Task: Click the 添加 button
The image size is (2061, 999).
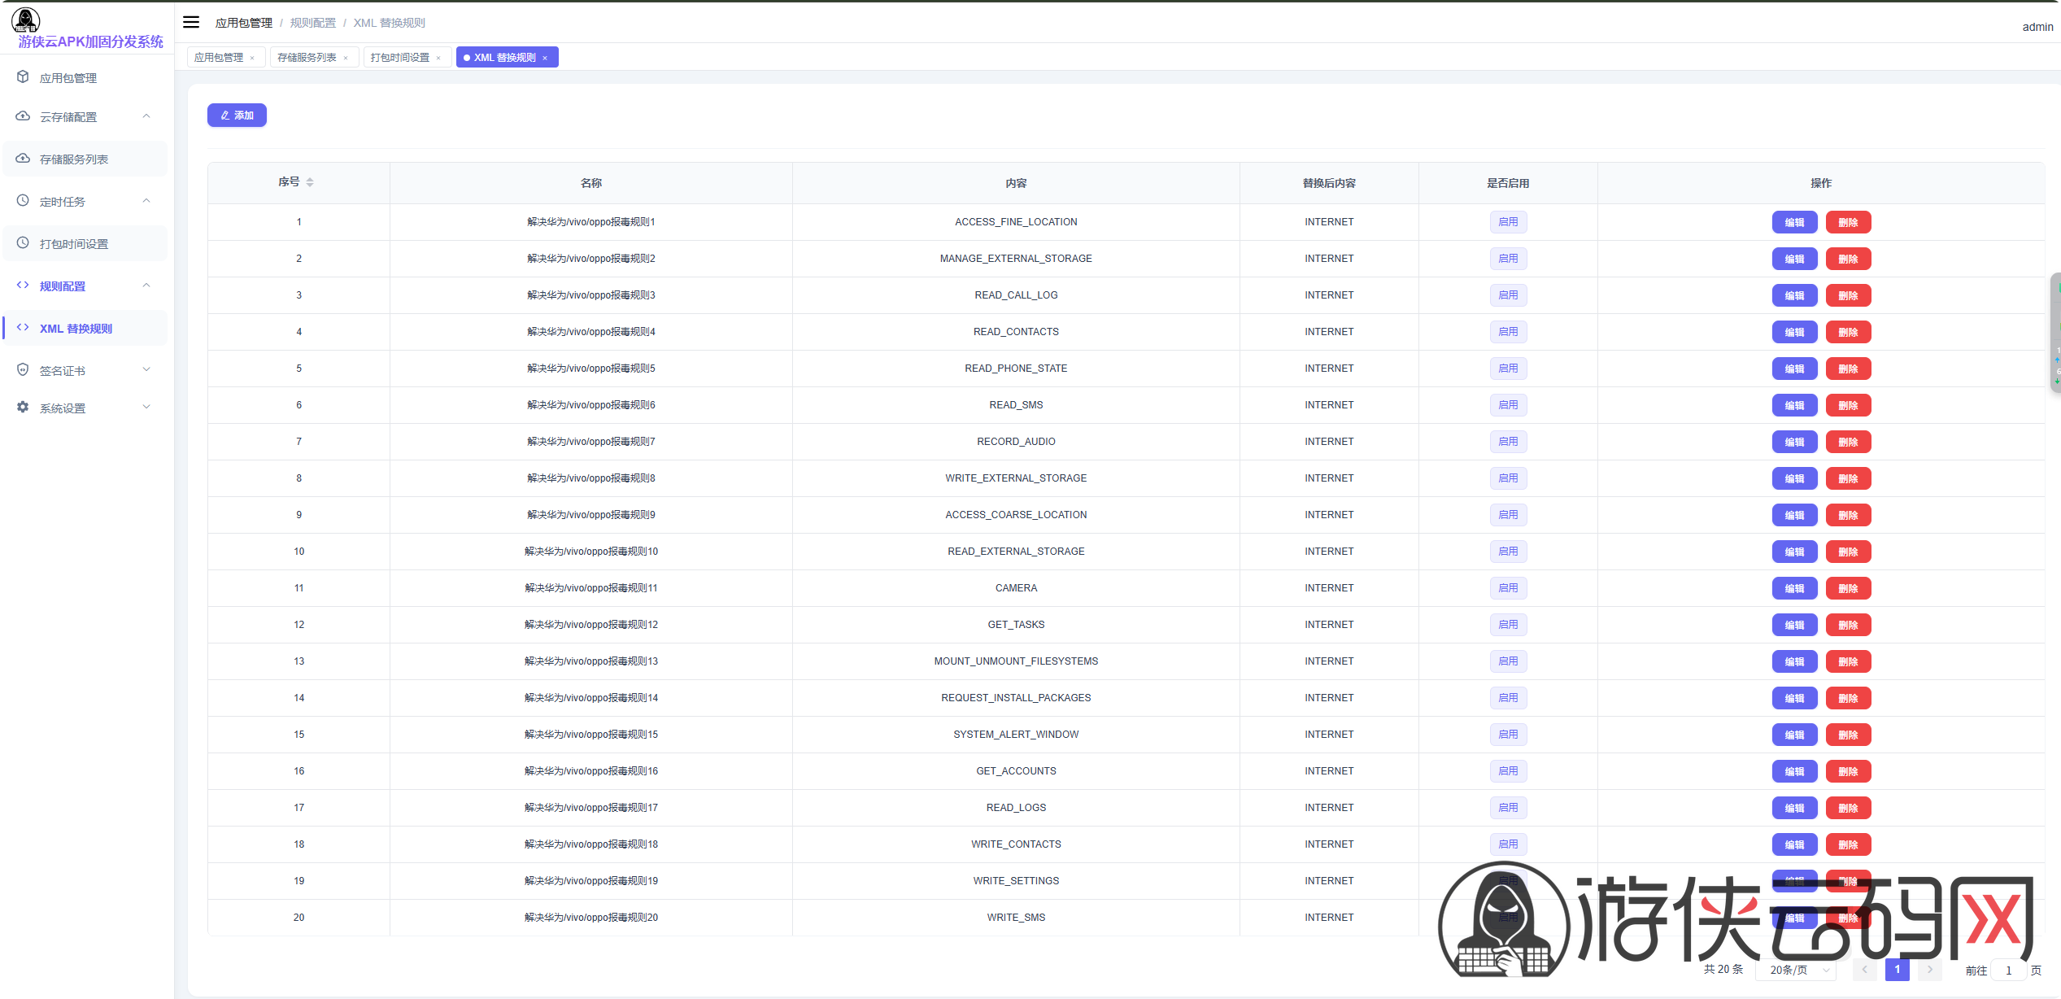Action: [x=237, y=116]
